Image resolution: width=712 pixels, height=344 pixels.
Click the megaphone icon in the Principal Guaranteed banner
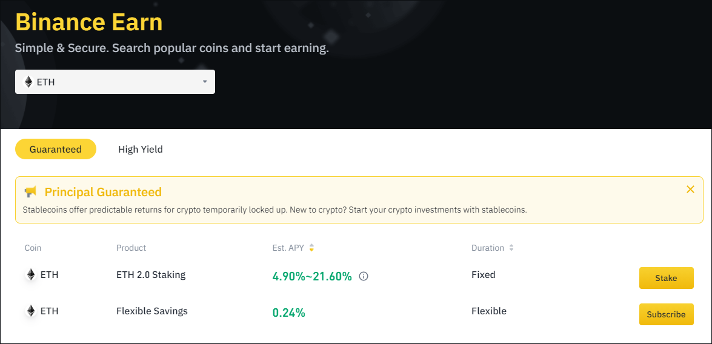click(30, 192)
